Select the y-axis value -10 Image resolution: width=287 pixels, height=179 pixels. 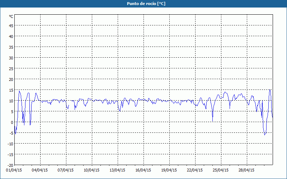[10, 144]
